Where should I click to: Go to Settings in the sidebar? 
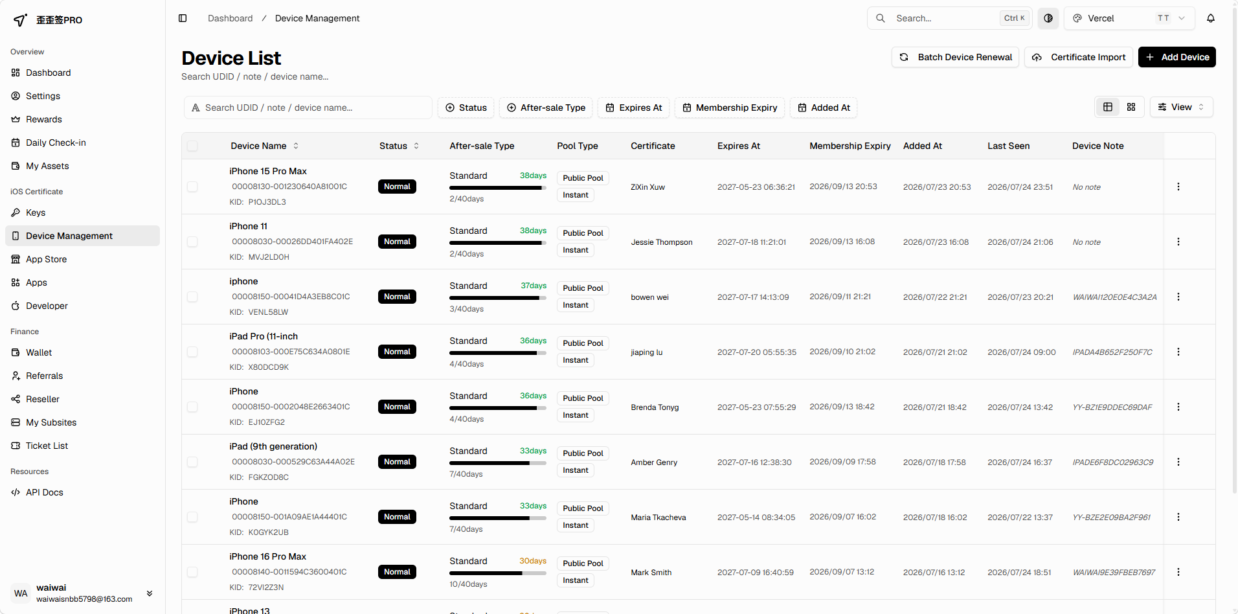[x=83, y=96]
